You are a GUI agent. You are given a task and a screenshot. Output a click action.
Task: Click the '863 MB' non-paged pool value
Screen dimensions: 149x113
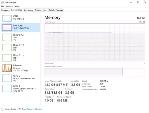(62, 100)
